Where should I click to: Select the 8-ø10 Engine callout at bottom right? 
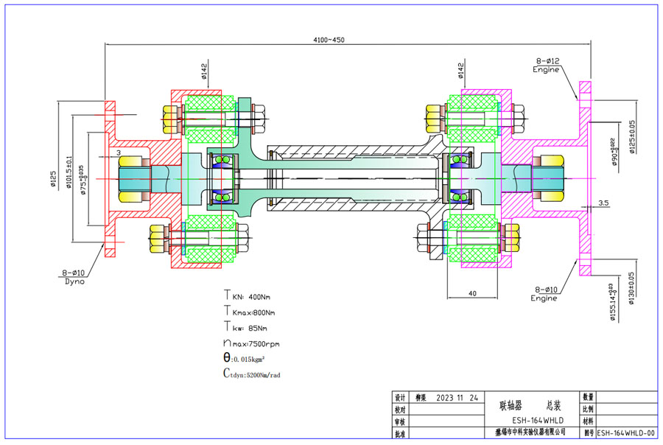547,295
